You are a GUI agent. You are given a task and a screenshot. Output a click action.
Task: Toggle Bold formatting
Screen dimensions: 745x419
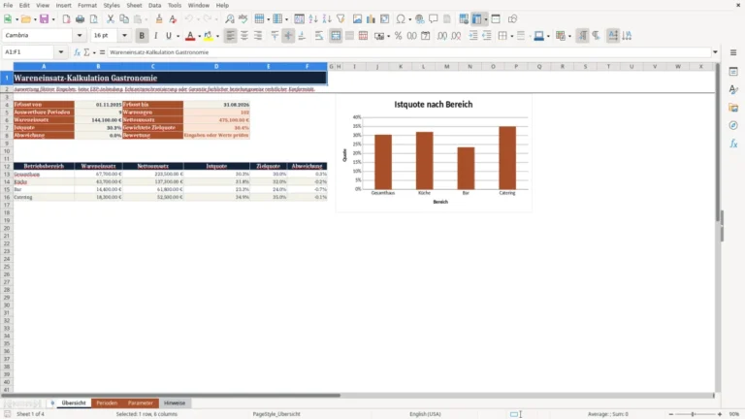coord(142,36)
